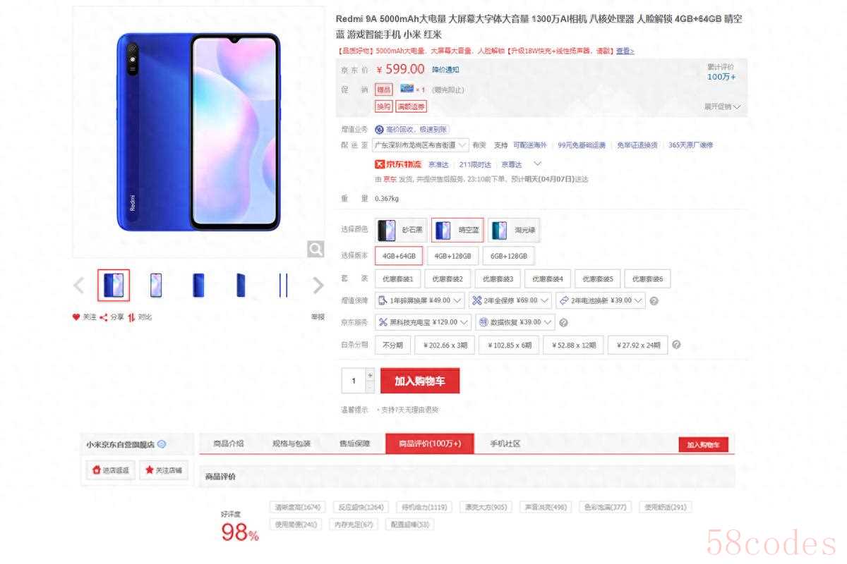This screenshot has width=847, height=564.
Task: Click the magnifier icon on product image
Action: coord(316,249)
